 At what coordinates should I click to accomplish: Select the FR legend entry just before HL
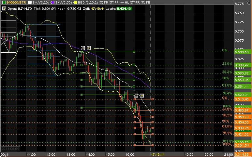click(x=114, y=2)
